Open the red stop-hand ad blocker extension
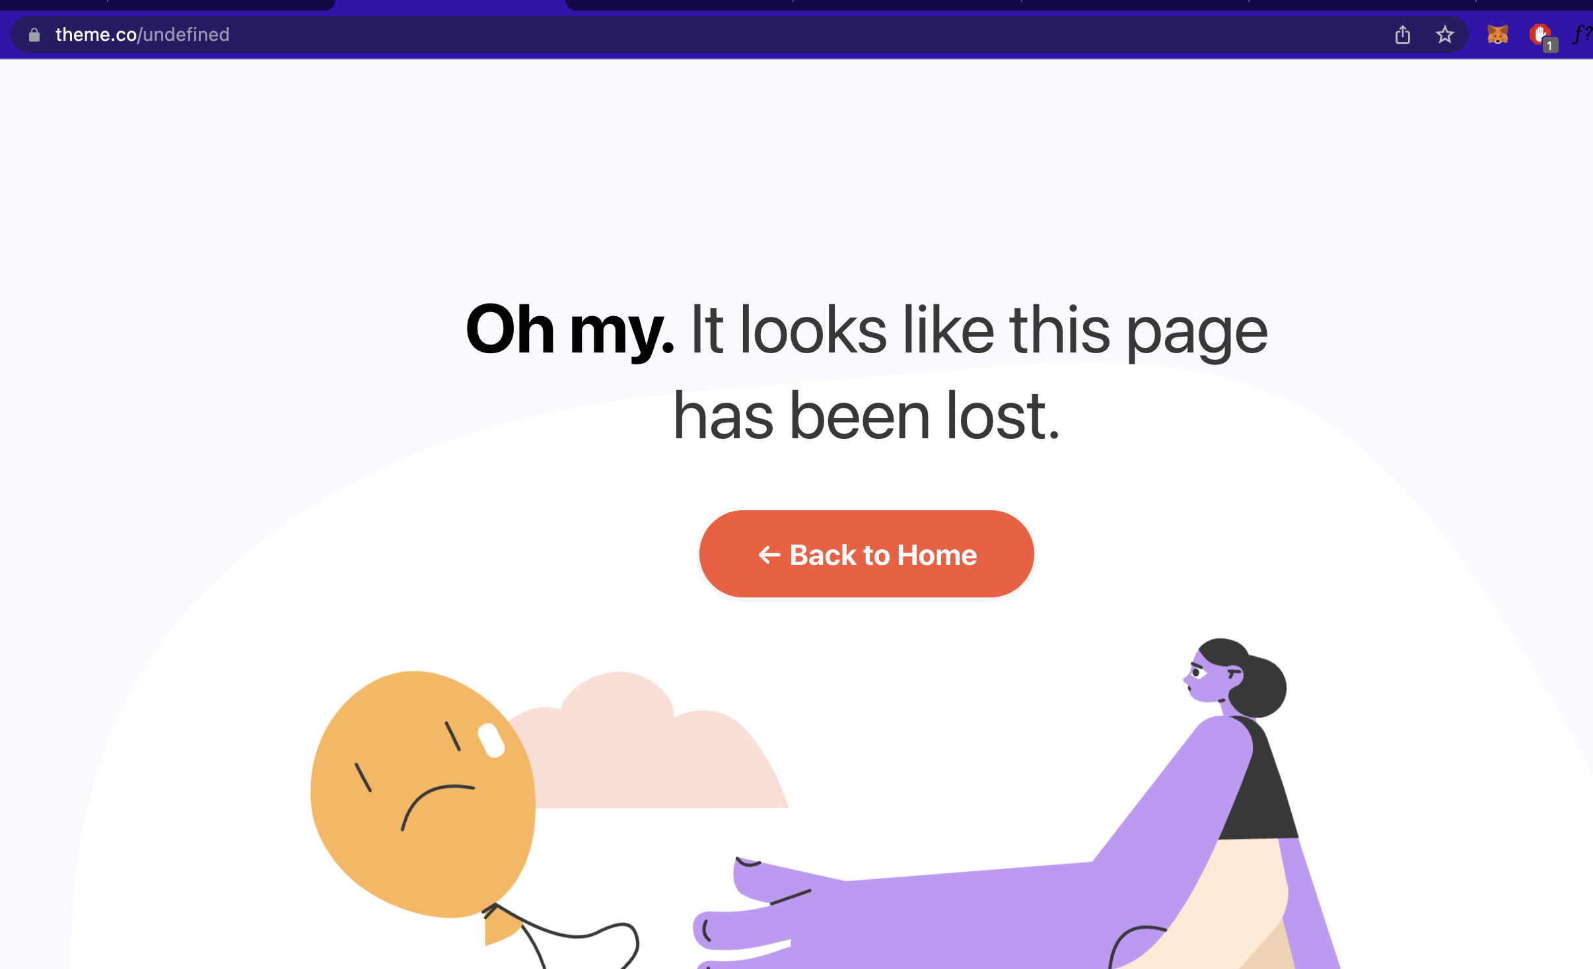The height and width of the screenshot is (969, 1593). (x=1540, y=33)
